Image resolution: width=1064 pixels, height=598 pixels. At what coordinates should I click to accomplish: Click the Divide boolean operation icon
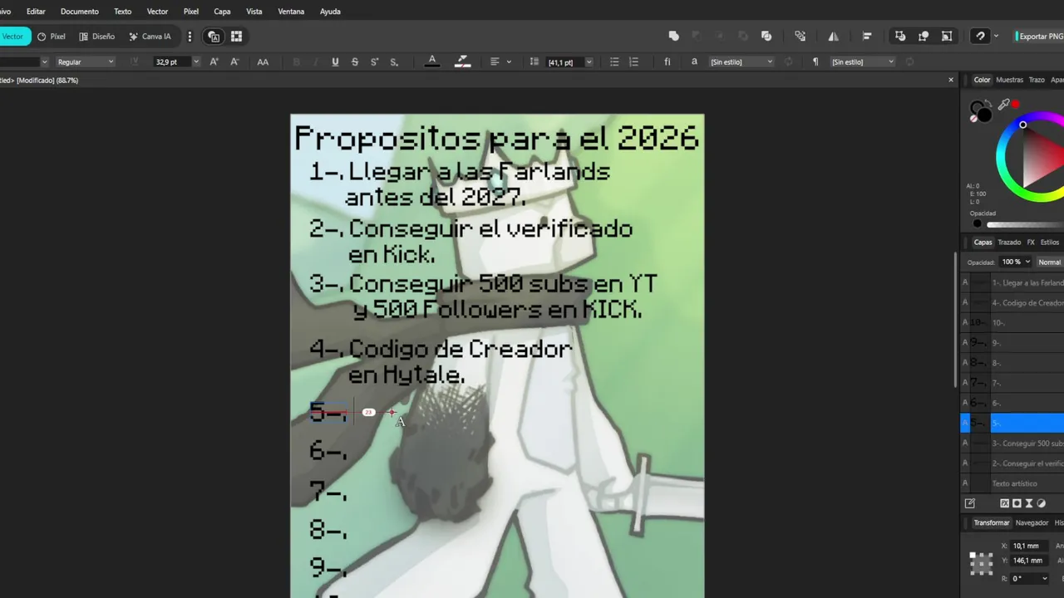(766, 37)
